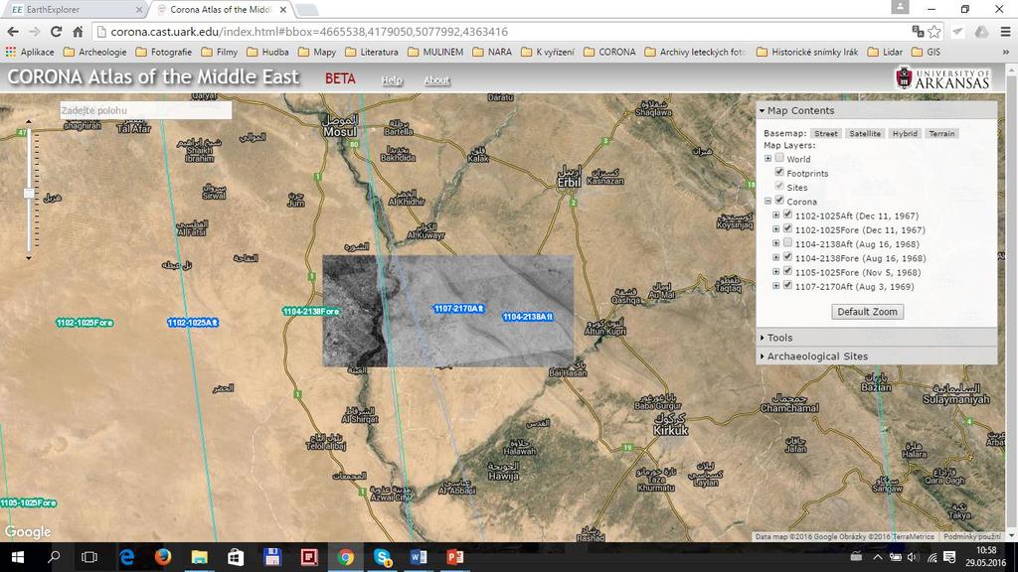Click the Default Zoom button
The height and width of the screenshot is (572, 1018).
867,311
